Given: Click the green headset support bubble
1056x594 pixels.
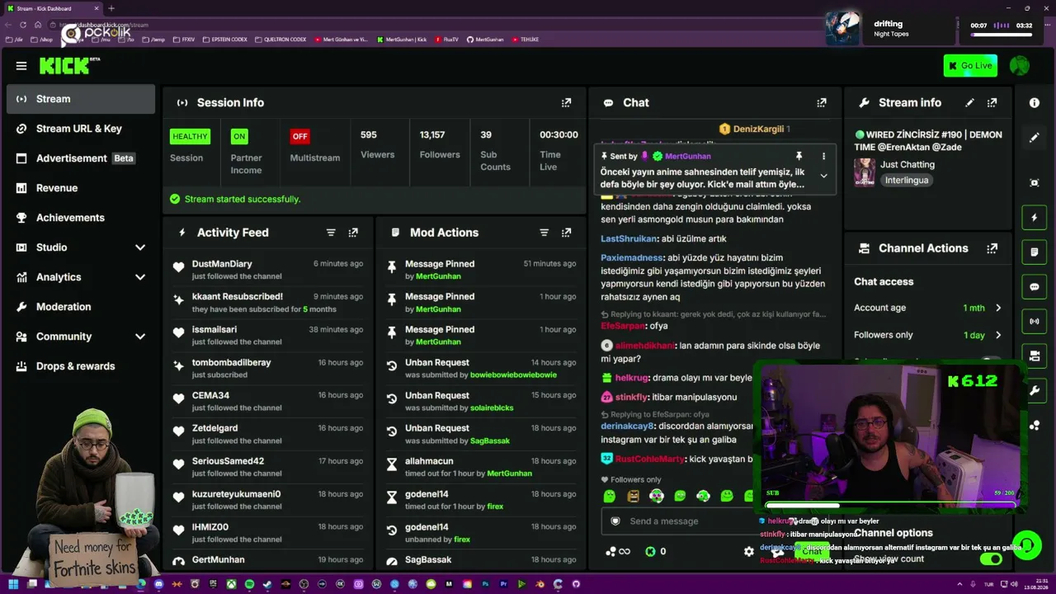Looking at the screenshot, I should [x=1027, y=544].
